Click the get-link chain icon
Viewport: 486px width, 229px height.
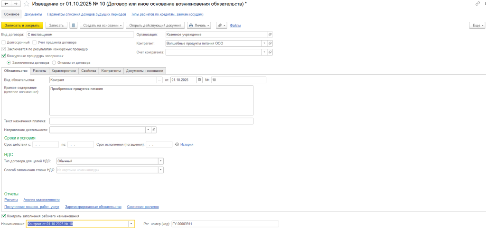click(x=477, y=4)
